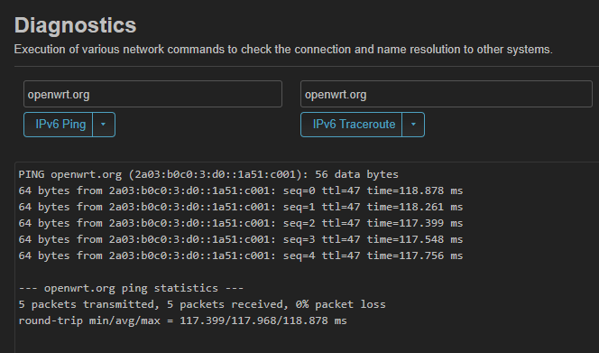Click the Diagnostics page heading
599x353 pixels.
(75, 25)
